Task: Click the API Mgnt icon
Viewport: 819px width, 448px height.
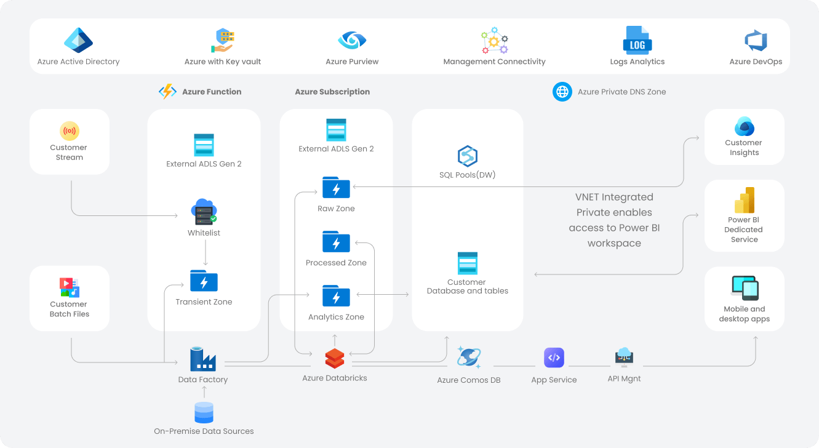Action: click(x=624, y=357)
